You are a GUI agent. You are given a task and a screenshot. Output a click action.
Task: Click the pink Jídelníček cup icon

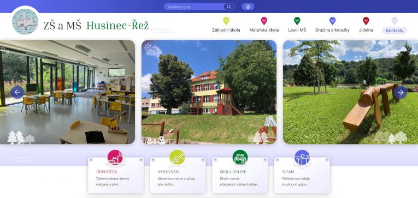point(115,158)
